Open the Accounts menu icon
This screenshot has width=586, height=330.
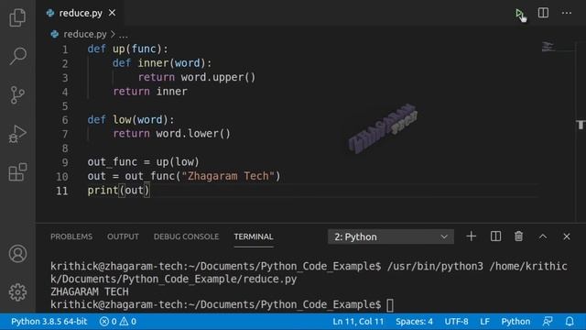[17, 254]
